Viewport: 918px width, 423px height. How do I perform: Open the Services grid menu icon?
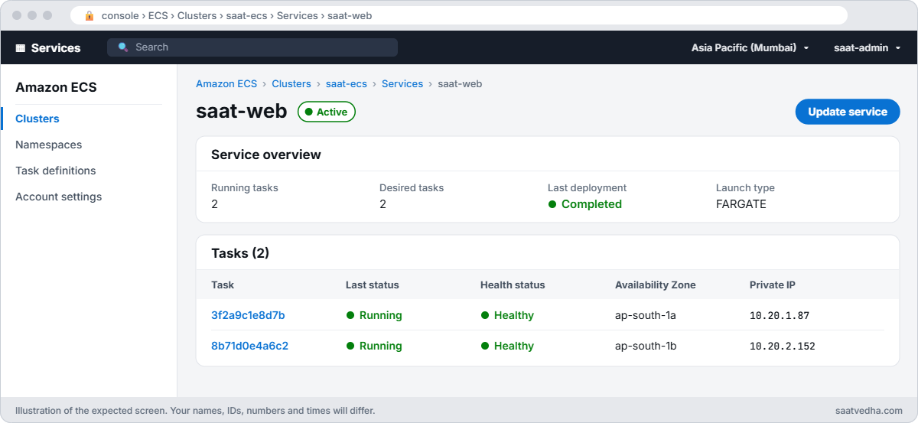(21, 47)
